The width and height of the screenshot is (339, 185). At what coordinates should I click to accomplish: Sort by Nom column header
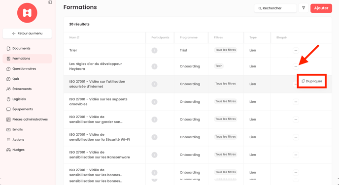74,37
